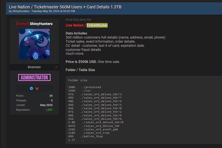Screen dimensions: 222x148
Task: Click the red icon beside Telegram
Action: coord(37,88)
